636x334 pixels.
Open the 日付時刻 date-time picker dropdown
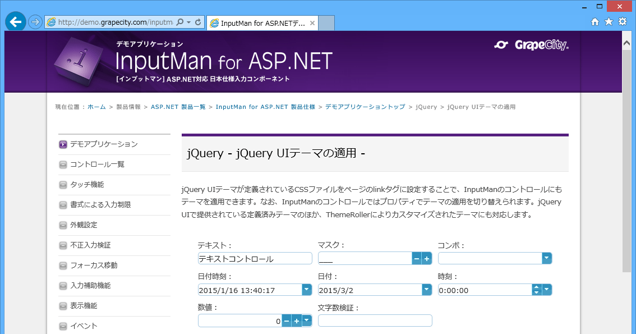coord(306,290)
